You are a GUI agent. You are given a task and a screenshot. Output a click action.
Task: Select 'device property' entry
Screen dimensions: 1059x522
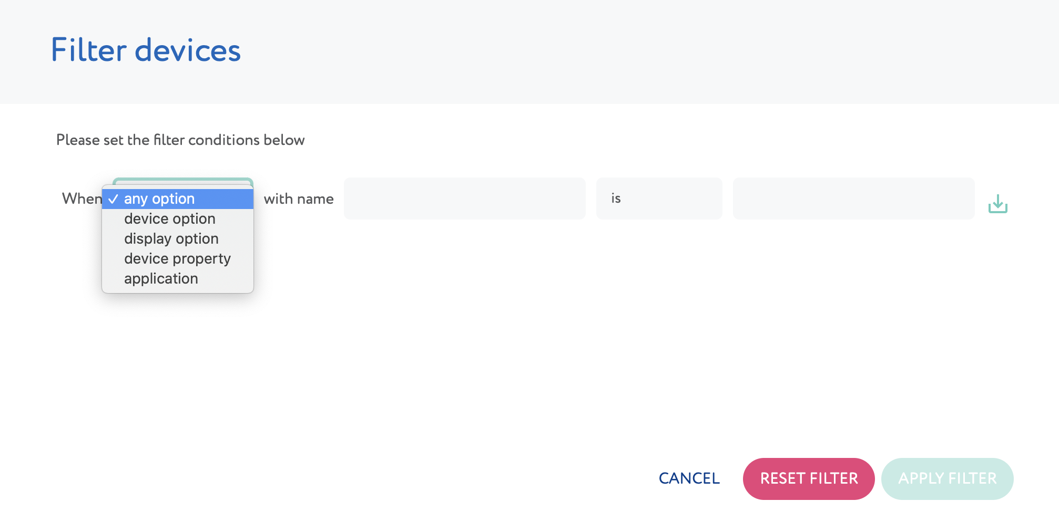(x=178, y=258)
